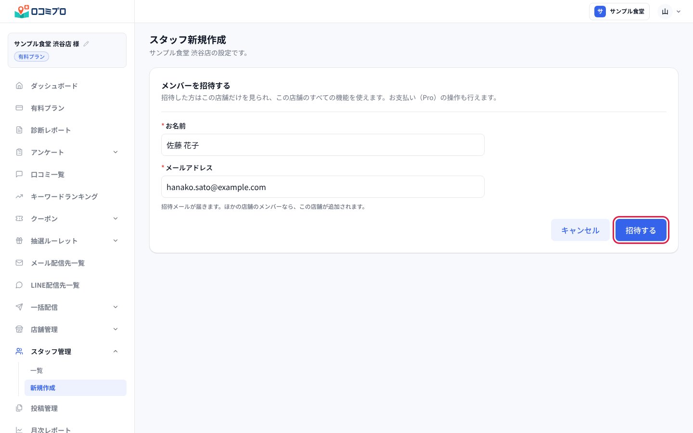Collapse the スタッフ管理 submenu chevron
Image resolution: width=693 pixels, height=433 pixels.
click(x=115, y=351)
